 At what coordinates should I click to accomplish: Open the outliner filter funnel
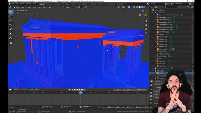[188, 7]
